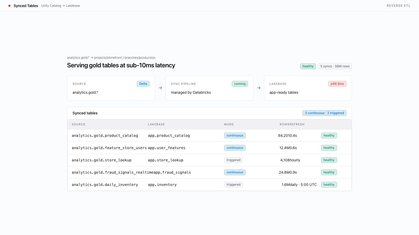The height and width of the screenshot is (235, 419).
Task: Click the 5 syncs · 38M rows badge
Action: click(x=335, y=66)
